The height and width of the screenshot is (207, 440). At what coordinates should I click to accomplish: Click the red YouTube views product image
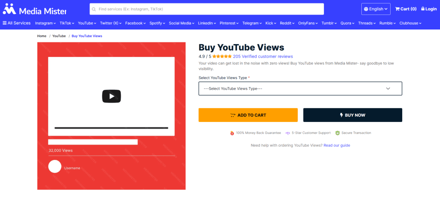click(x=111, y=116)
